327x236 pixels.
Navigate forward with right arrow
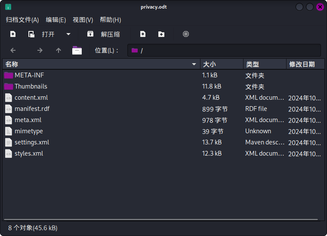(x=40, y=50)
